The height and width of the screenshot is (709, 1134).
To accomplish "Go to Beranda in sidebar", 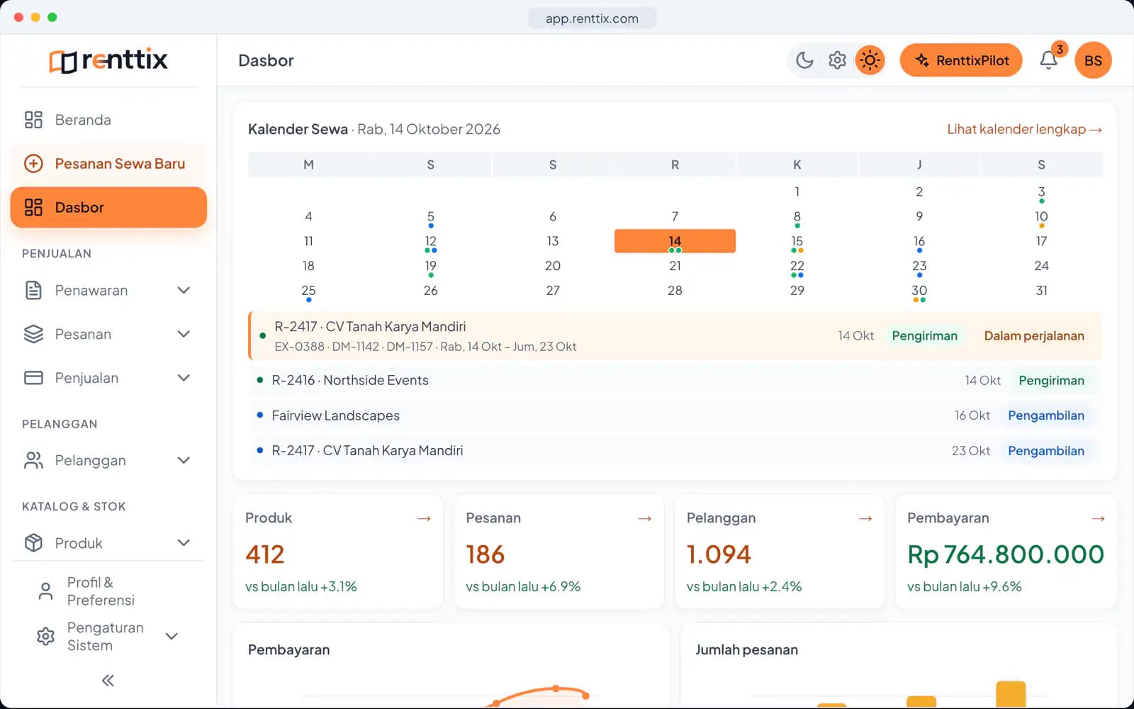I will pyautogui.click(x=108, y=120).
